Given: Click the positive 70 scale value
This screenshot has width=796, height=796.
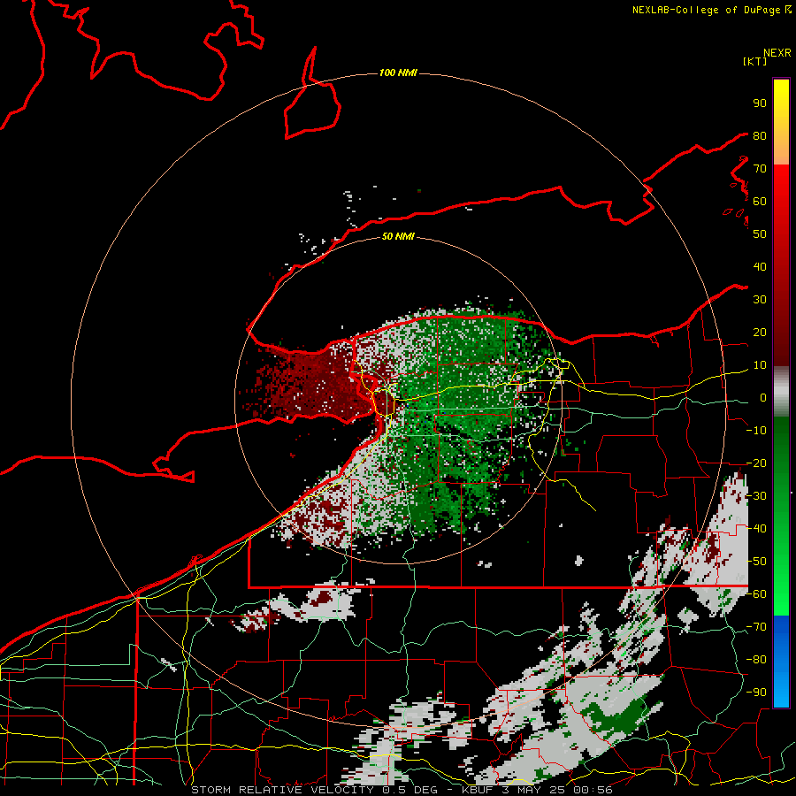Looking at the screenshot, I should (x=760, y=169).
